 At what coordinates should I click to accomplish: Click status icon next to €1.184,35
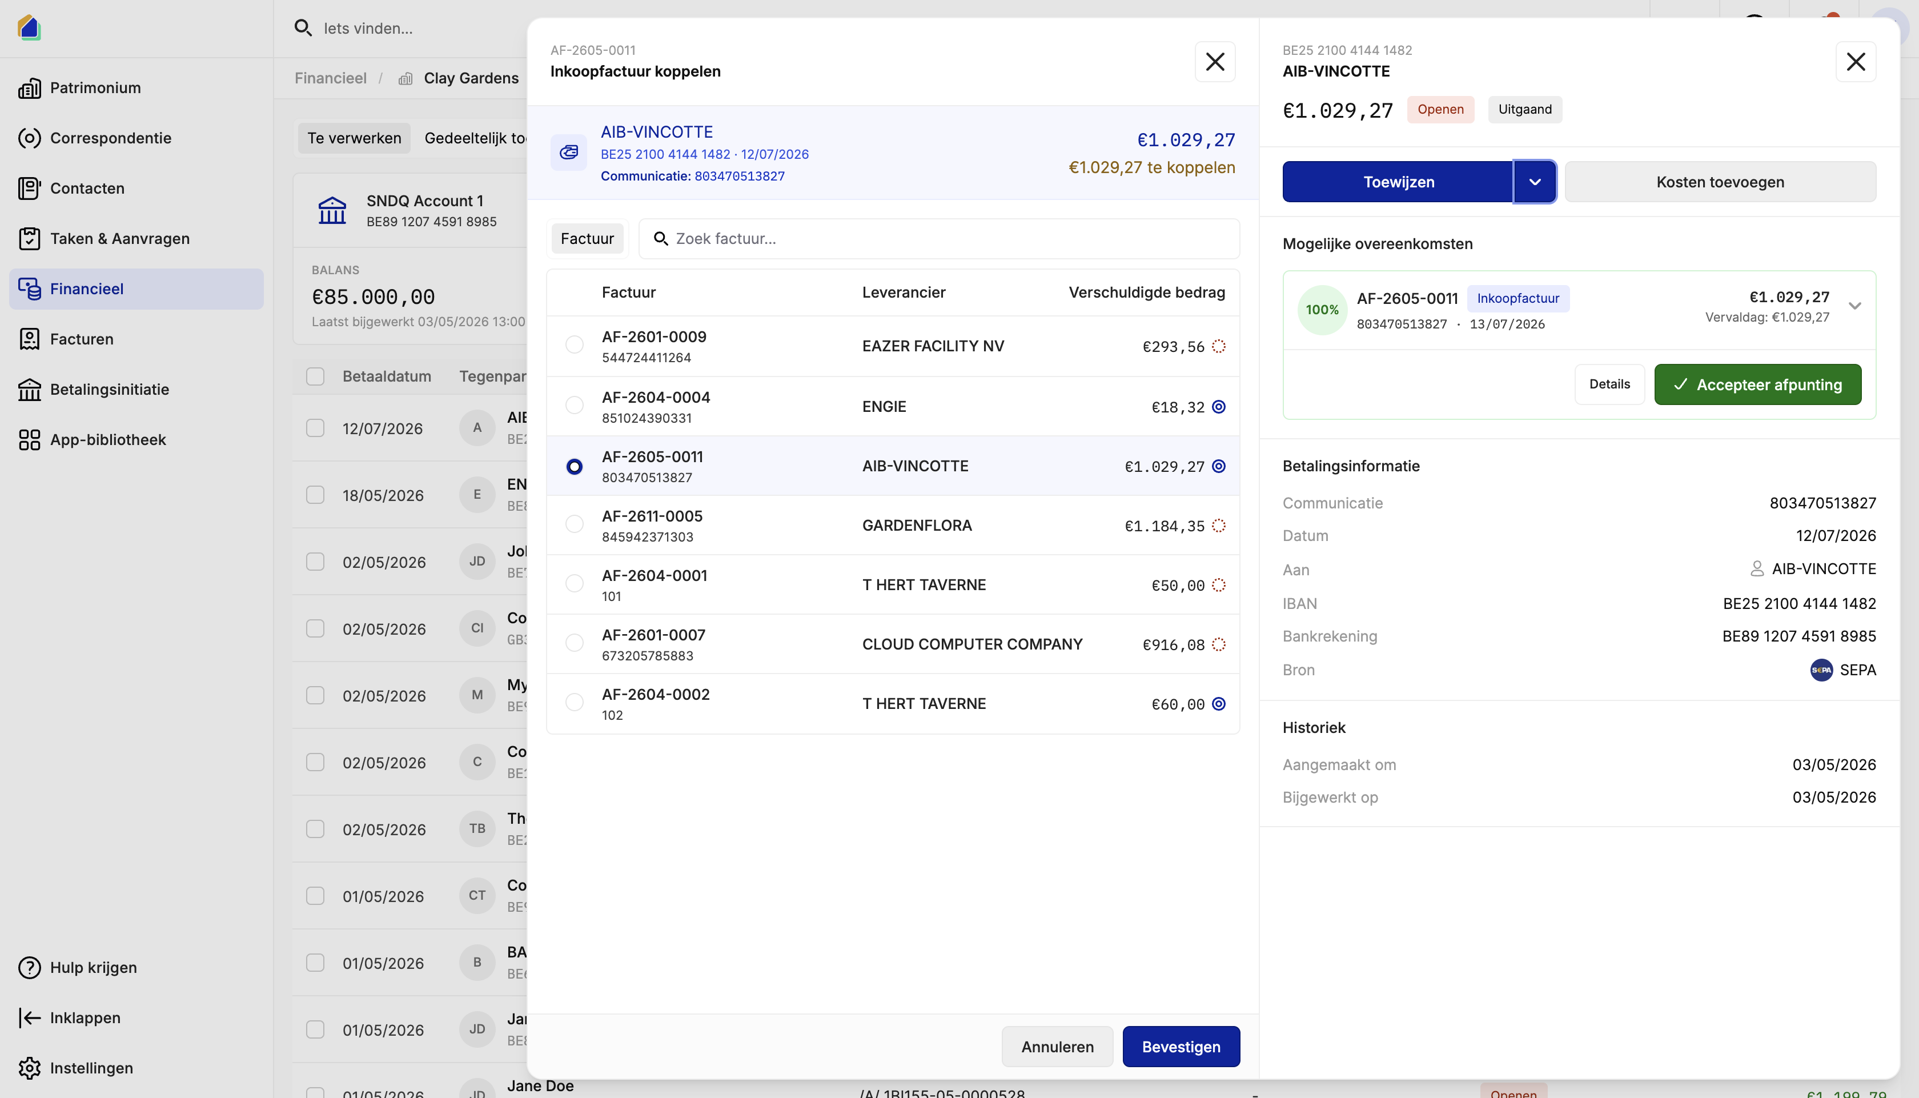(1219, 526)
